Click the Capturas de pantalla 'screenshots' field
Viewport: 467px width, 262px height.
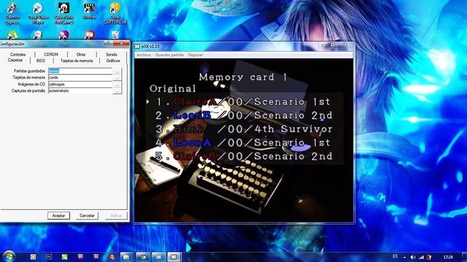coord(80,91)
